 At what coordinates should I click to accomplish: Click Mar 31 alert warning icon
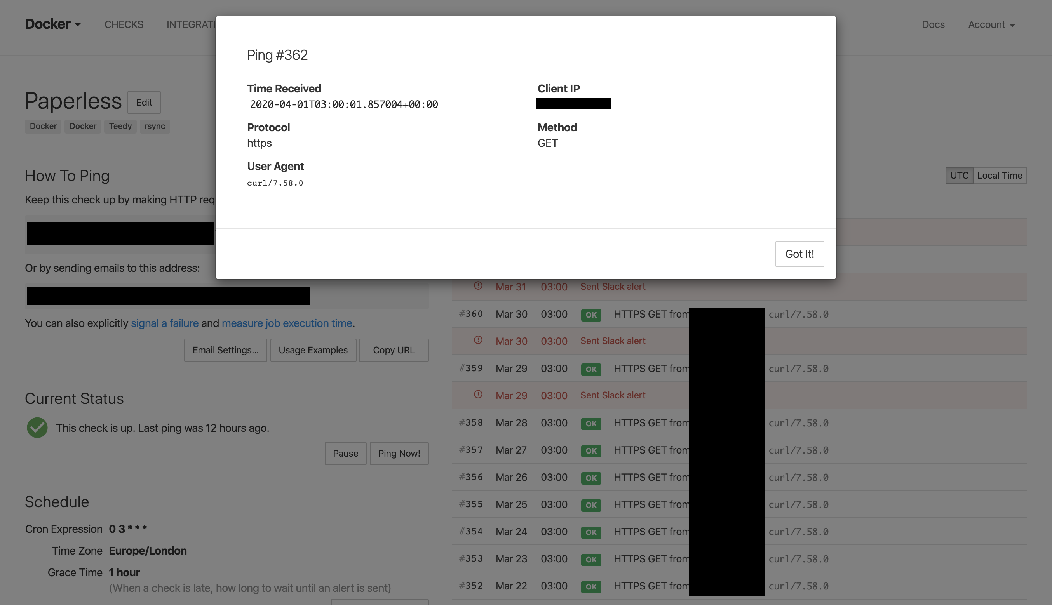click(478, 286)
